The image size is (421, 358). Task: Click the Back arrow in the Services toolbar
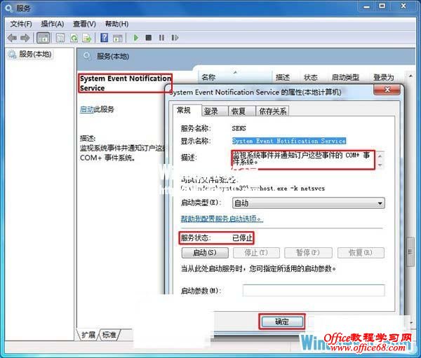13,38
